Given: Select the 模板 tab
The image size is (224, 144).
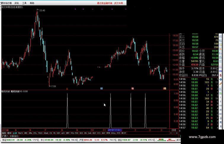Looking at the screenshot, I should pos(9,133).
